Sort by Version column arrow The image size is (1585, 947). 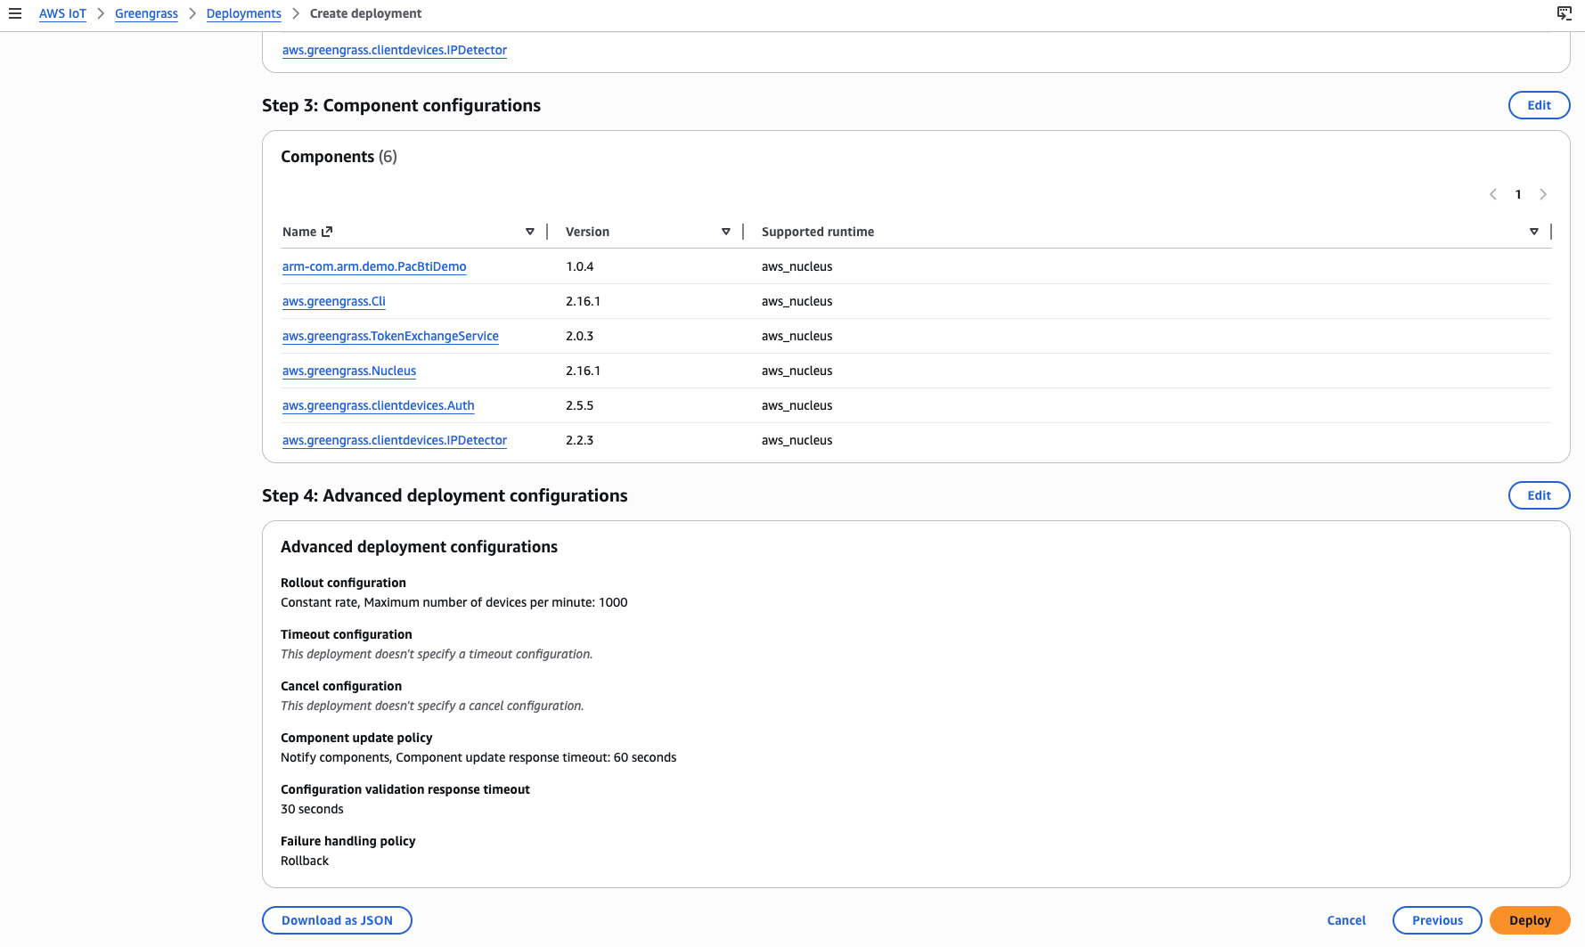(x=726, y=232)
